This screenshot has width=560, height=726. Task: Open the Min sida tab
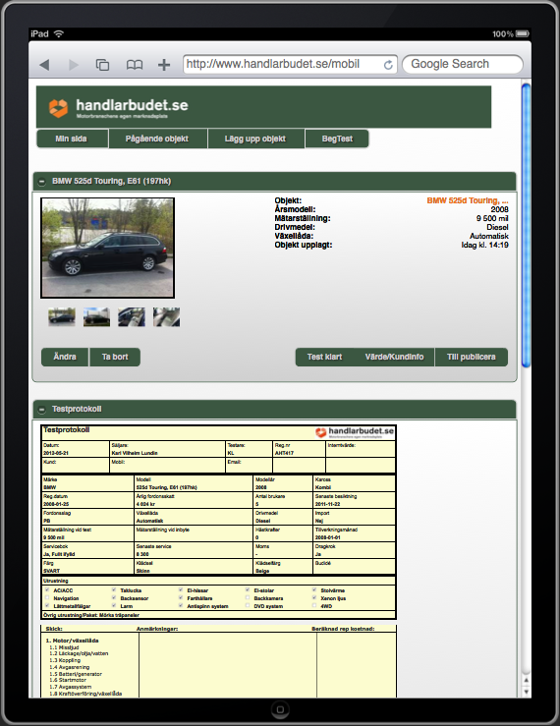73,139
